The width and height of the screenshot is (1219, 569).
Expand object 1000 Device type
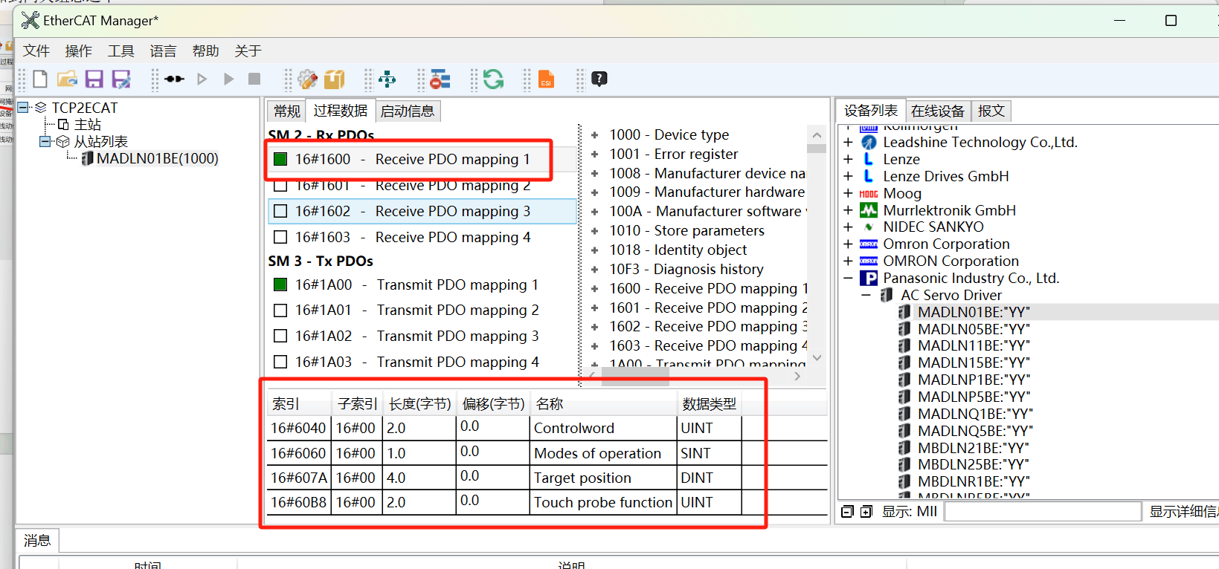[x=594, y=135]
